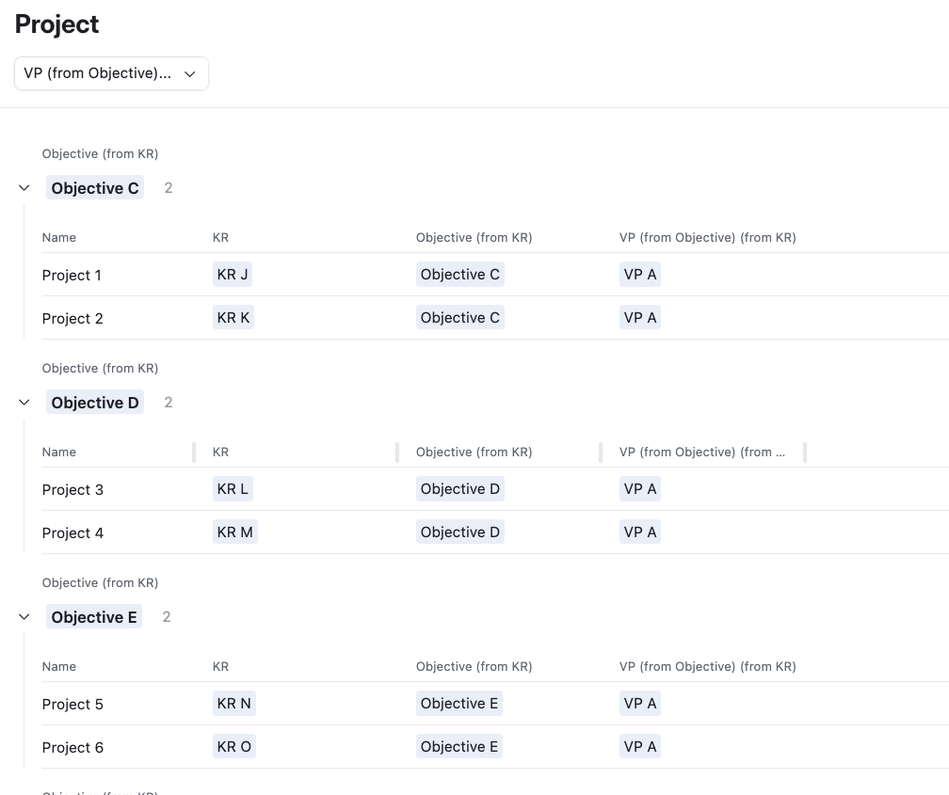The height and width of the screenshot is (795, 949).
Task: Open the Project 6 record
Action: (x=72, y=748)
